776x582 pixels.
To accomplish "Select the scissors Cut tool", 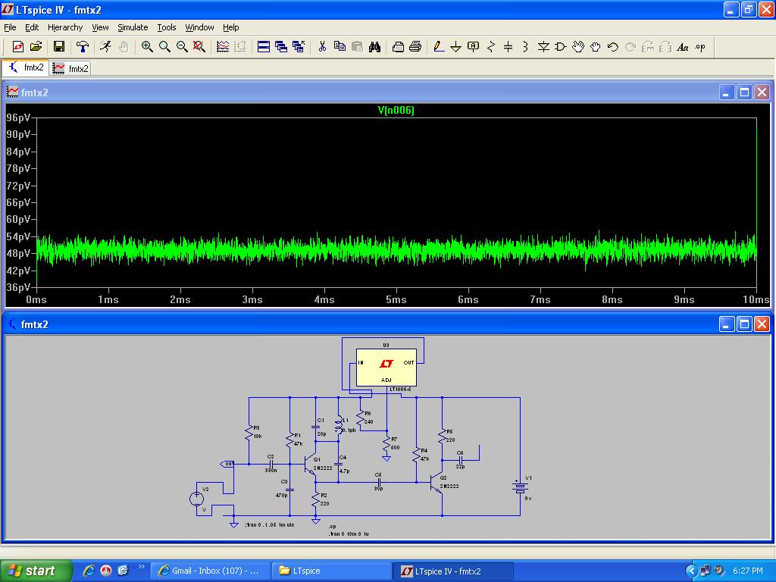I will [322, 46].
